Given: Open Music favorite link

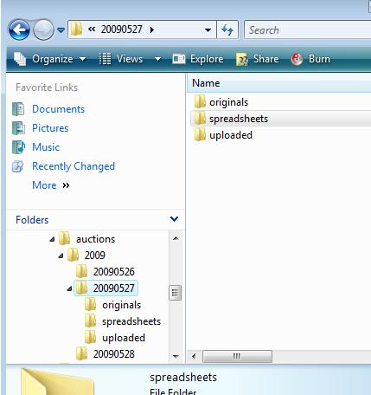Looking at the screenshot, I should pos(46,147).
